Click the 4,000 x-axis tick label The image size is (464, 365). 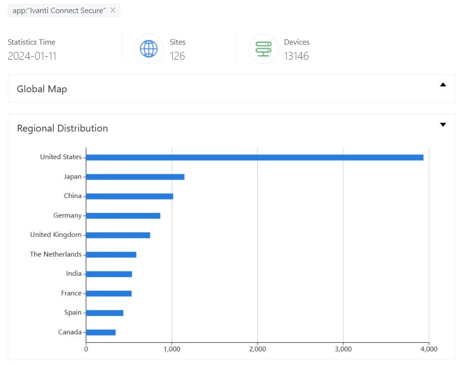429,349
